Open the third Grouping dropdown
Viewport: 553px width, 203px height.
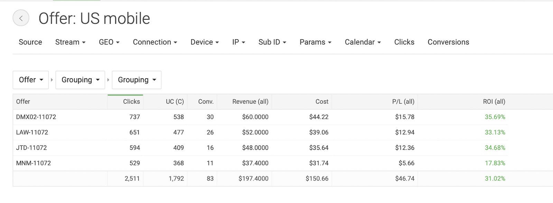[x=137, y=80]
